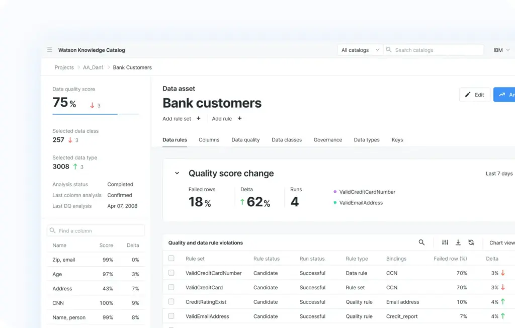This screenshot has width=515, height=328.
Task: Click the plus icon next to Add rule
Action: point(239,119)
